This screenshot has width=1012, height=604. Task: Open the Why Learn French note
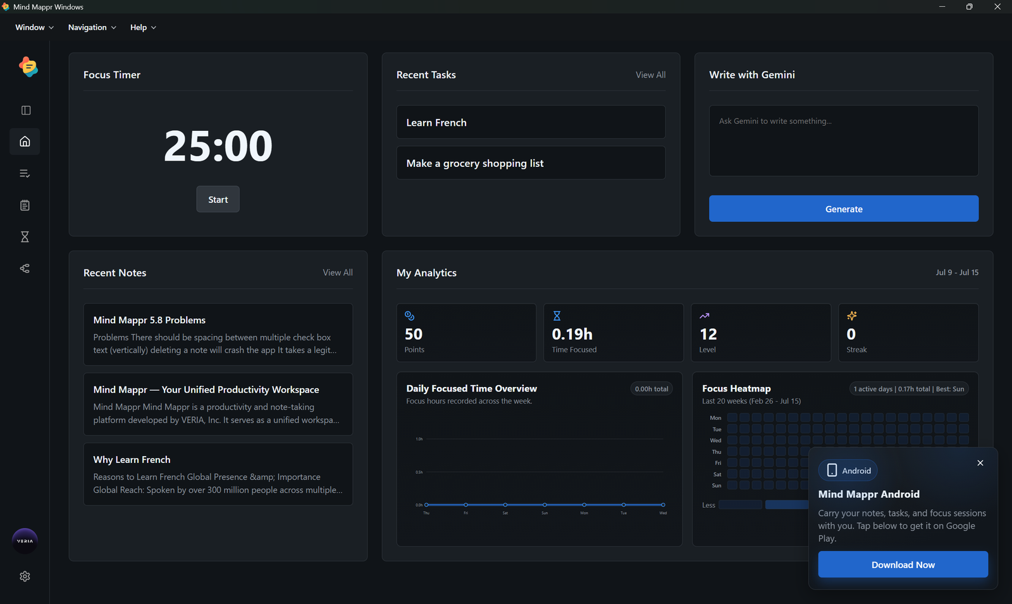coord(218,474)
